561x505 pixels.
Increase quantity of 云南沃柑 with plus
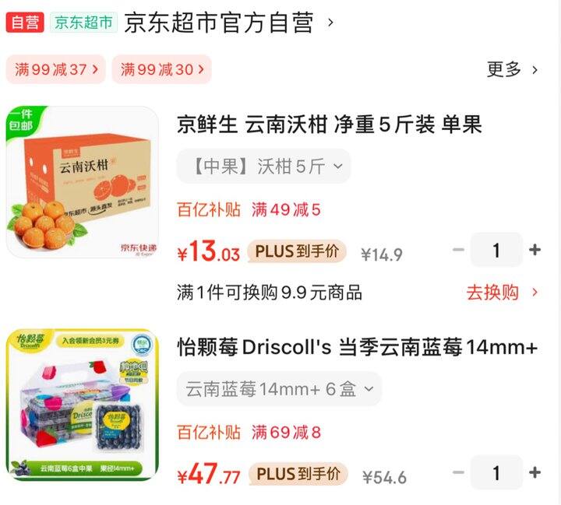pos(535,250)
